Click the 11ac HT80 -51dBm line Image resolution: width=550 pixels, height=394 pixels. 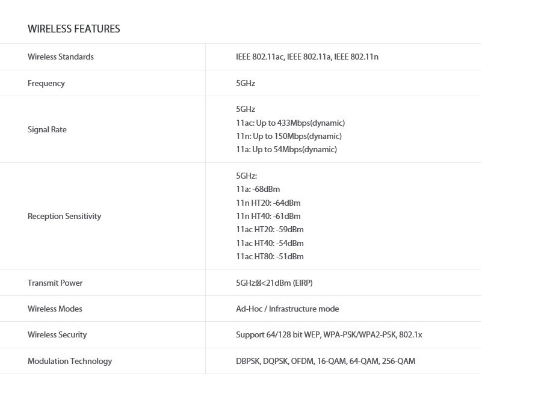click(270, 257)
